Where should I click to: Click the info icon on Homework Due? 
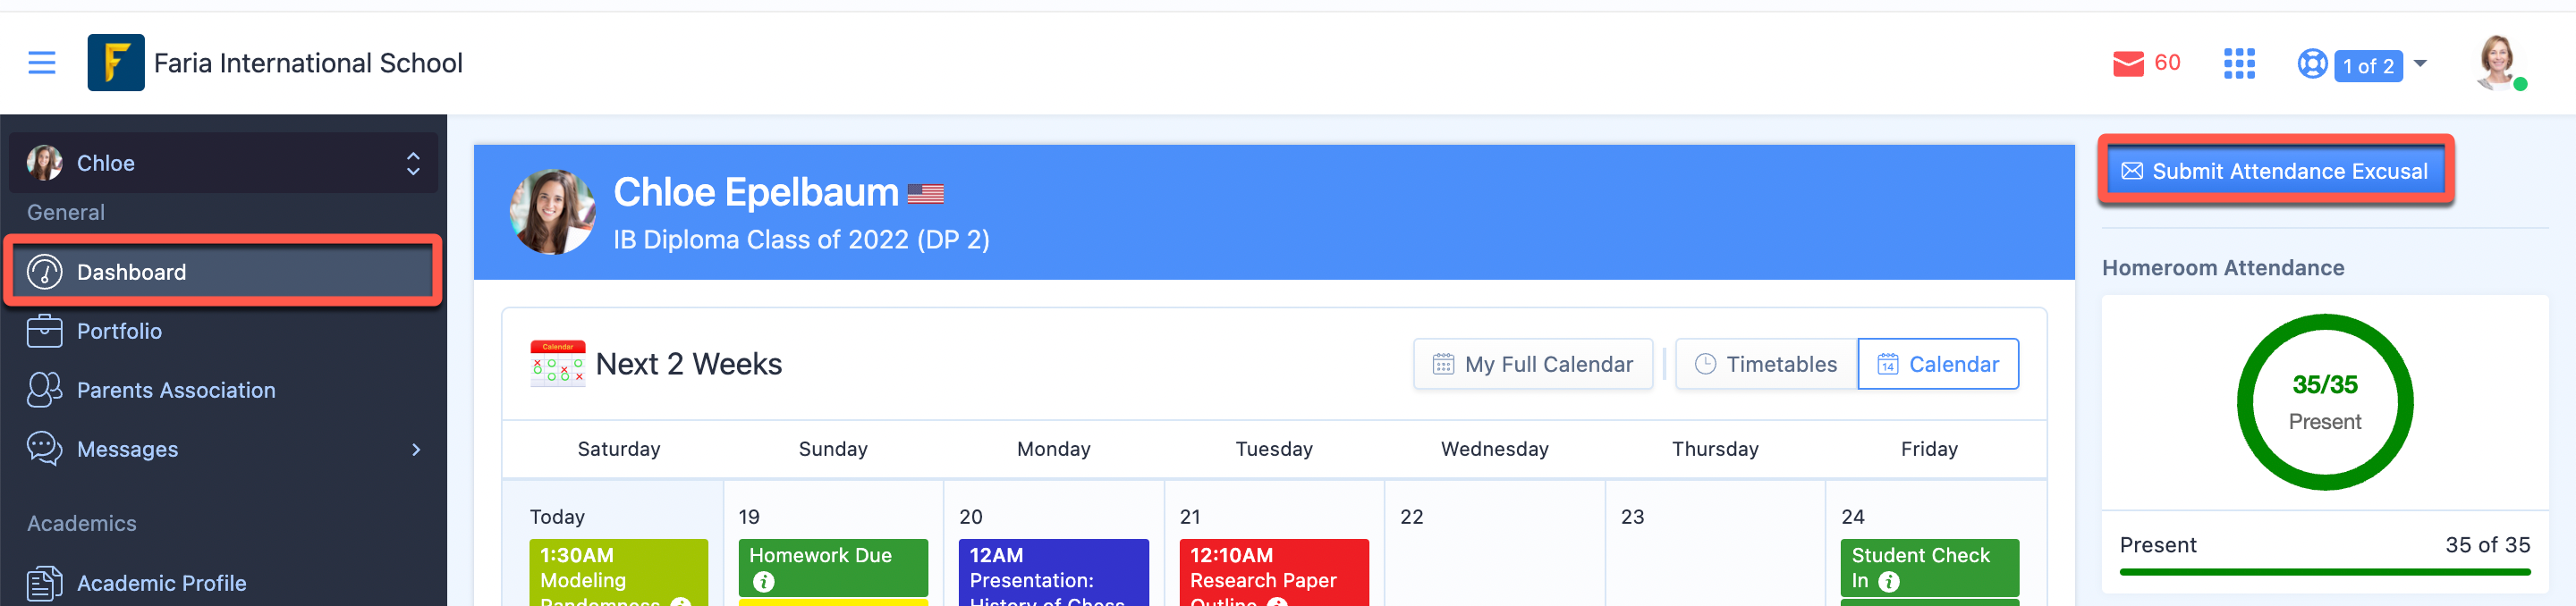click(x=764, y=581)
